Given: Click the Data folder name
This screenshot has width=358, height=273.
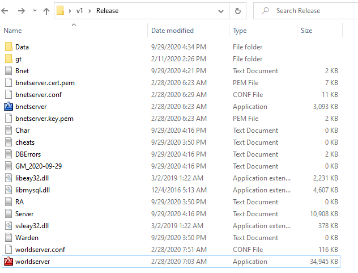Looking at the screenshot, I should pos(22,47).
